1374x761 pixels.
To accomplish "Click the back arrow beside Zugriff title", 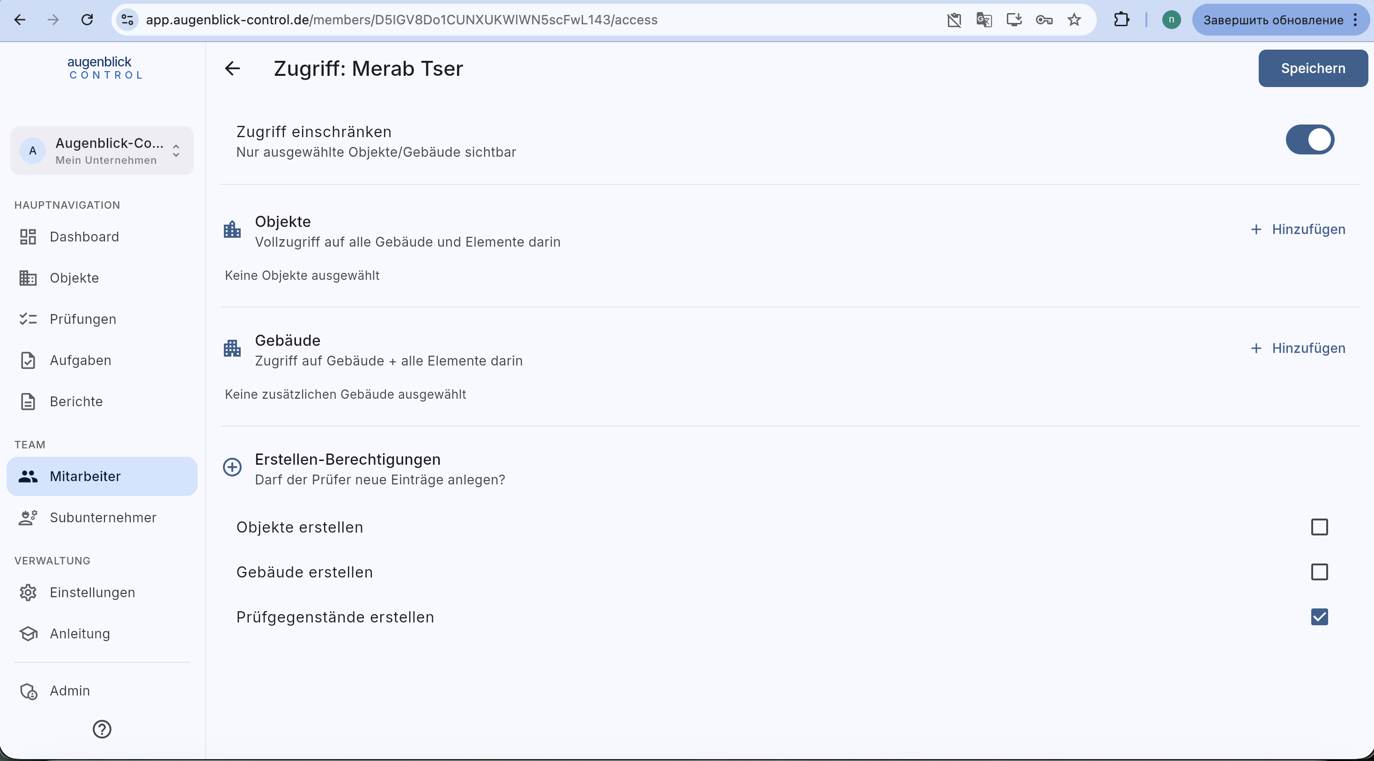I will 232,68.
